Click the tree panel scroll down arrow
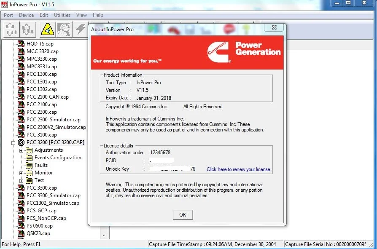The width and height of the screenshot is (377, 249). tap(104, 236)
